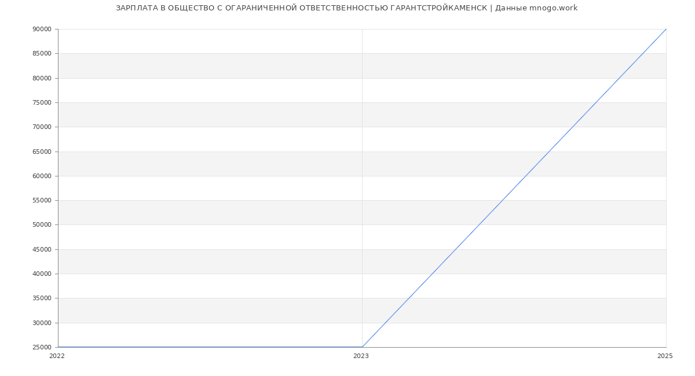Click the chart title text
The image size is (695, 376).
coord(346,8)
